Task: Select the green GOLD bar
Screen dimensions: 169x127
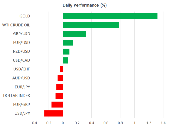Action: (110, 16)
